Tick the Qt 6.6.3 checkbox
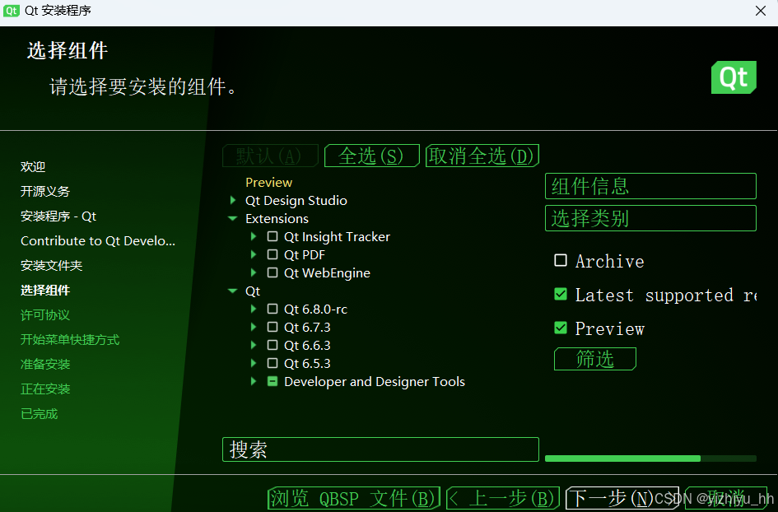 (273, 345)
